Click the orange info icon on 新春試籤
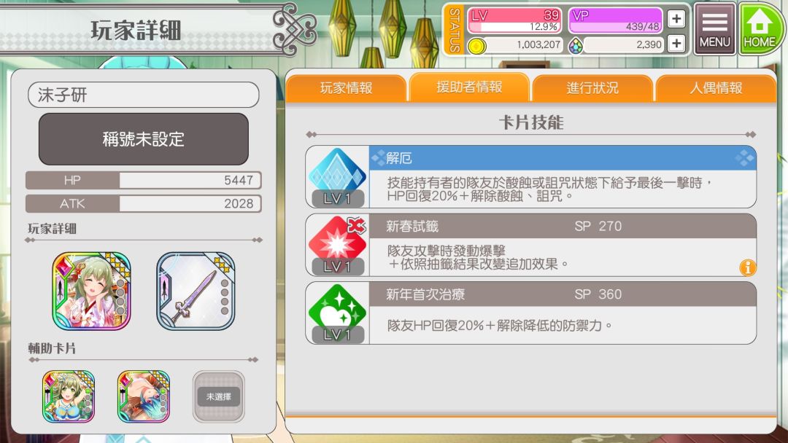 (748, 267)
